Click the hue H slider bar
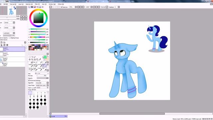Screen dimensions: 213x120 [x=38, y=37]
